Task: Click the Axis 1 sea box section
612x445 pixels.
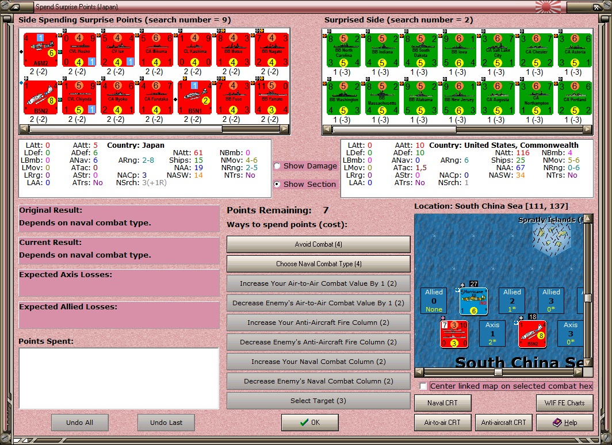Action: (x=492, y=333)
